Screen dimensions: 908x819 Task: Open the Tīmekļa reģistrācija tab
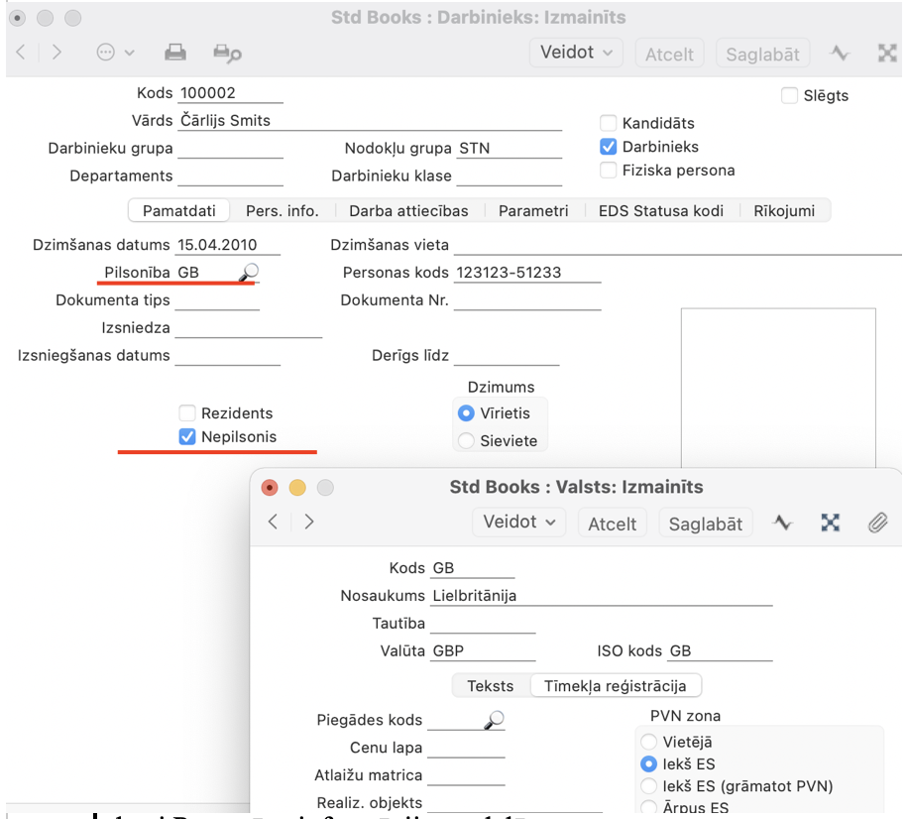pyautogui.click(x=615, y=685)
